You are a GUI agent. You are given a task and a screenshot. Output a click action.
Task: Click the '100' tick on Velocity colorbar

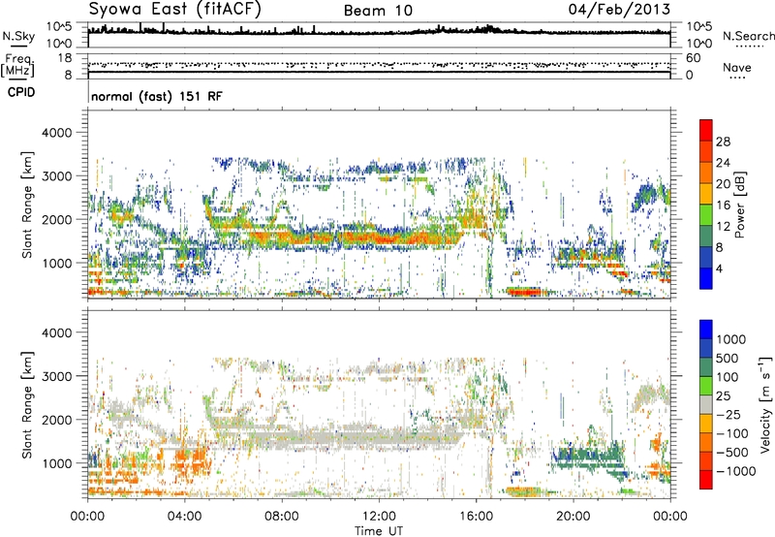point(728,377)
